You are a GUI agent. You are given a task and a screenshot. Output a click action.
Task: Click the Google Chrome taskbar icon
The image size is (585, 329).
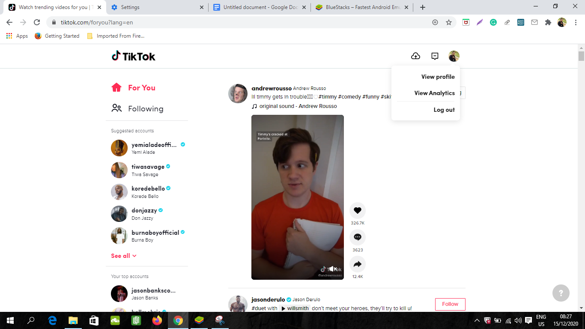tap(178, 320)
